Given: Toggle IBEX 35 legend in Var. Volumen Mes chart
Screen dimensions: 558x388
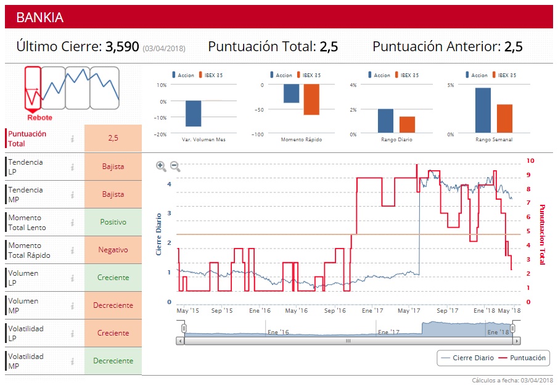Looking at the screenshot, I should point(211,75).
